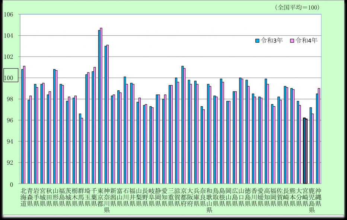This screenshot has width=347, height=220.
Task: Select the 熊本県 axis label
Action: click(x=293, y=197)
